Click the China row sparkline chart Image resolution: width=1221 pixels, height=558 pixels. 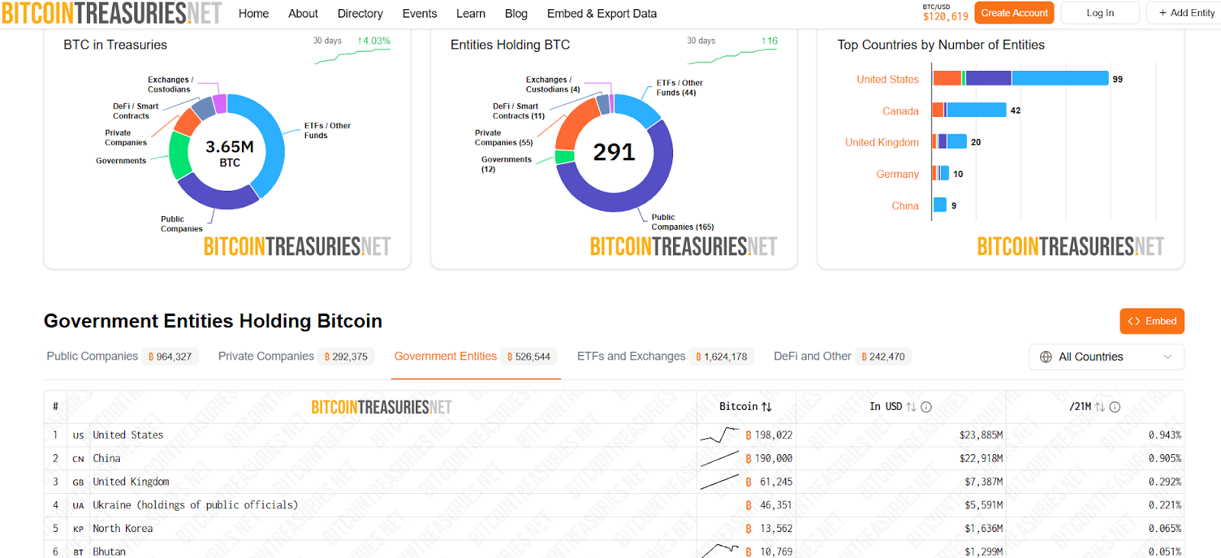tap(720, 459)
